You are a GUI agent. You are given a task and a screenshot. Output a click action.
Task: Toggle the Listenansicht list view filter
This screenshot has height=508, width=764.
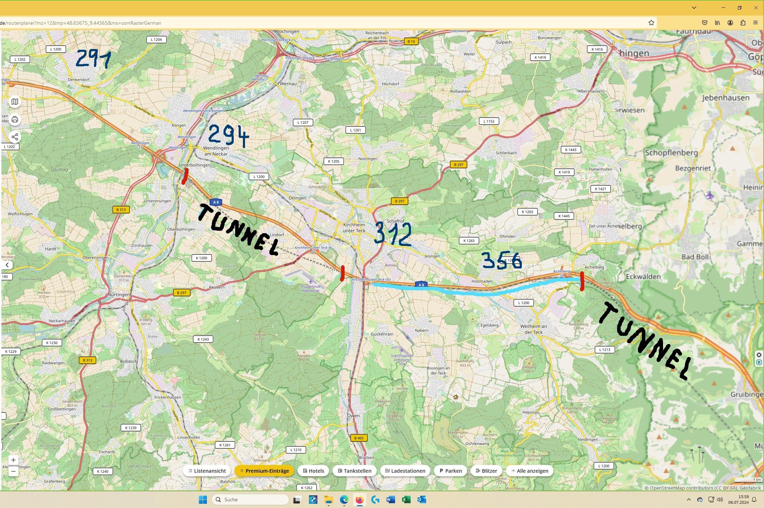click(207, 471)
